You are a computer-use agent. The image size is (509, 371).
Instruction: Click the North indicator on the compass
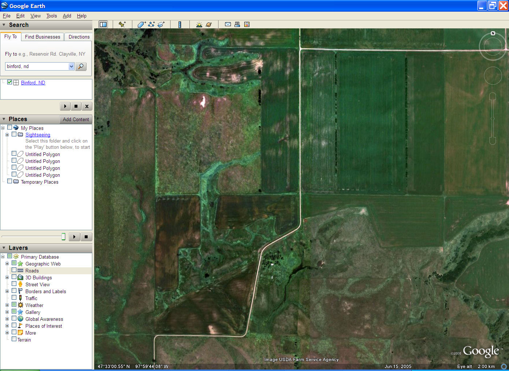(x=493, y=33)
